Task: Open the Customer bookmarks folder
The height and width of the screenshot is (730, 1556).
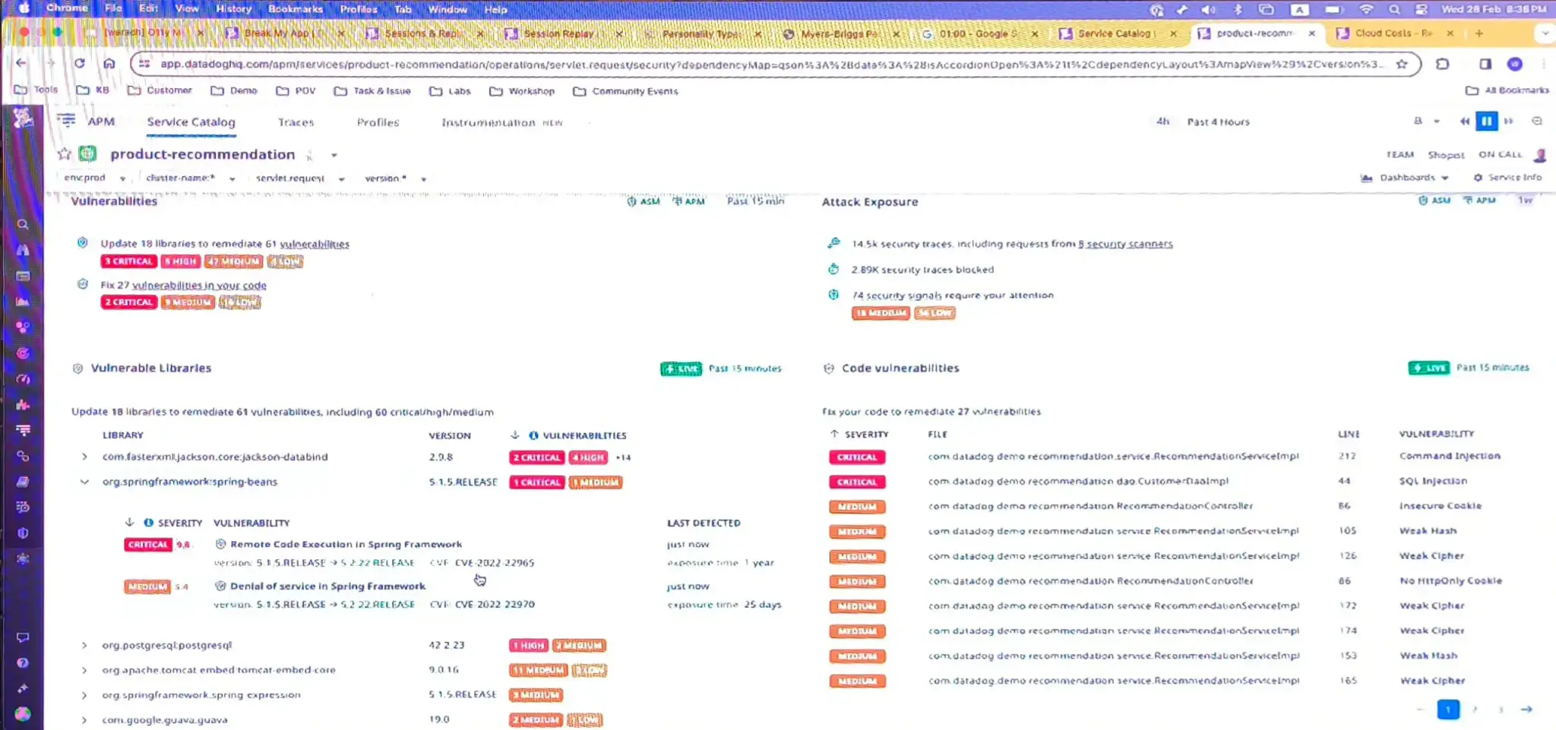Action: (160, 90)
